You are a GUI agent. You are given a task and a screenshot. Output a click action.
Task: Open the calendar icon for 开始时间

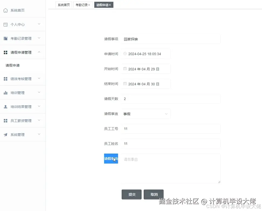click(125, 69)
